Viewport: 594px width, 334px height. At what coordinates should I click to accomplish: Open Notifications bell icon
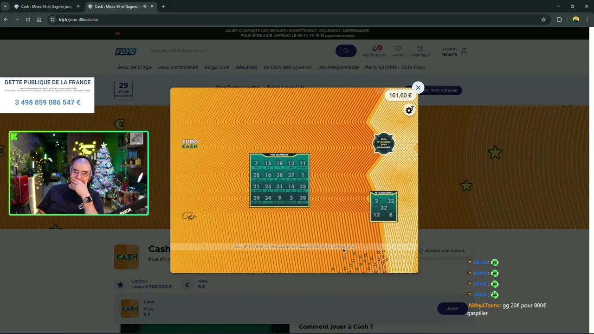(x=374, y=49)
